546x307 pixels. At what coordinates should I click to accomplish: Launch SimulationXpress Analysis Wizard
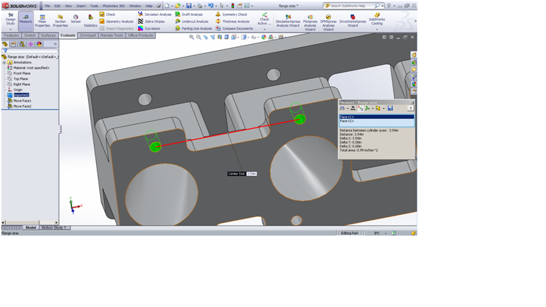click(288, 20)
